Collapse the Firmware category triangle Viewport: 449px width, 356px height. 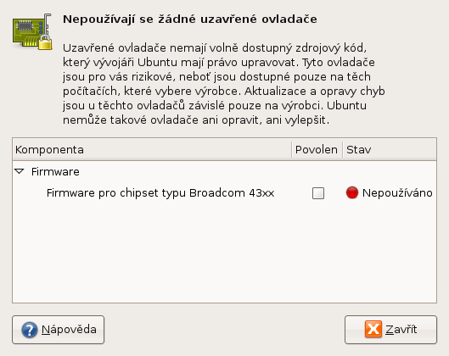pos(20,171)
